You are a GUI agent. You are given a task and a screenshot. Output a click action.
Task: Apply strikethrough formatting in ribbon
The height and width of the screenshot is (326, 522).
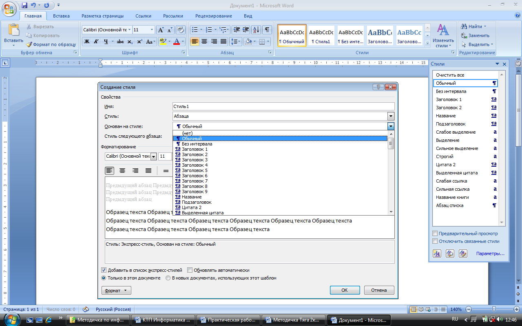tap(120, 42)
